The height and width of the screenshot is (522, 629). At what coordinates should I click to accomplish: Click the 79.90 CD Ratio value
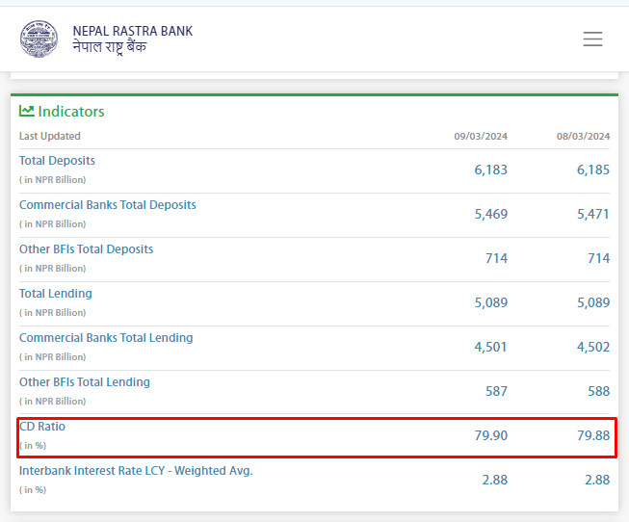490,436
